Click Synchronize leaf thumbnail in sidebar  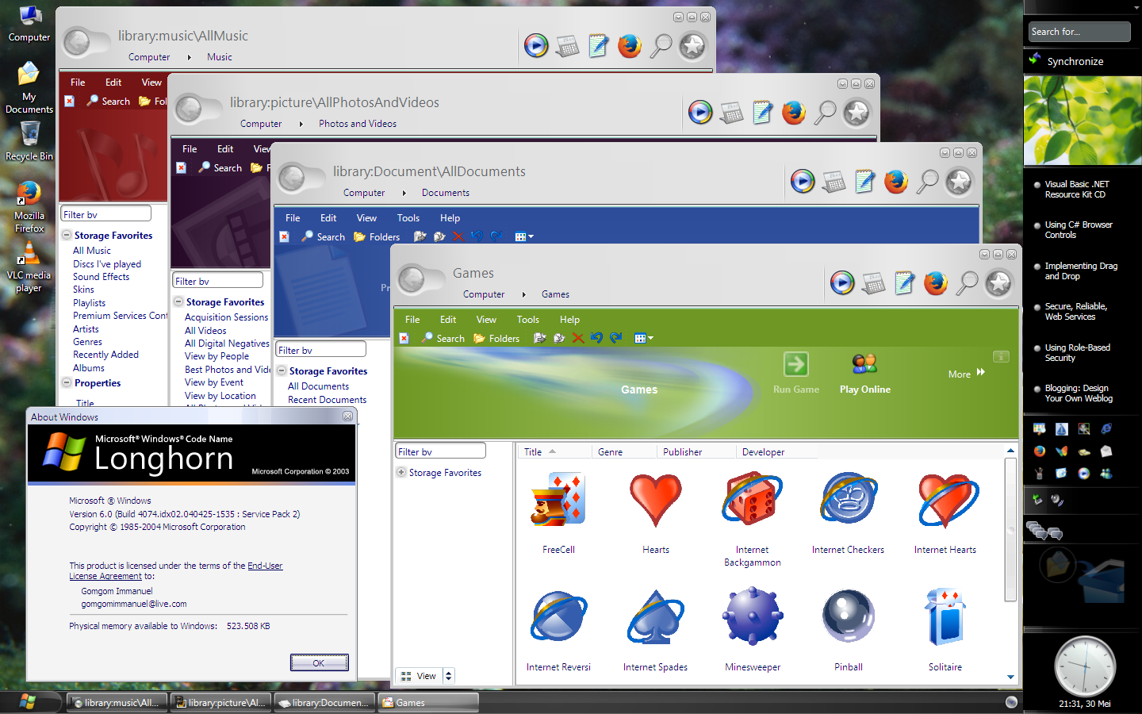click(x=1083, y=121)
